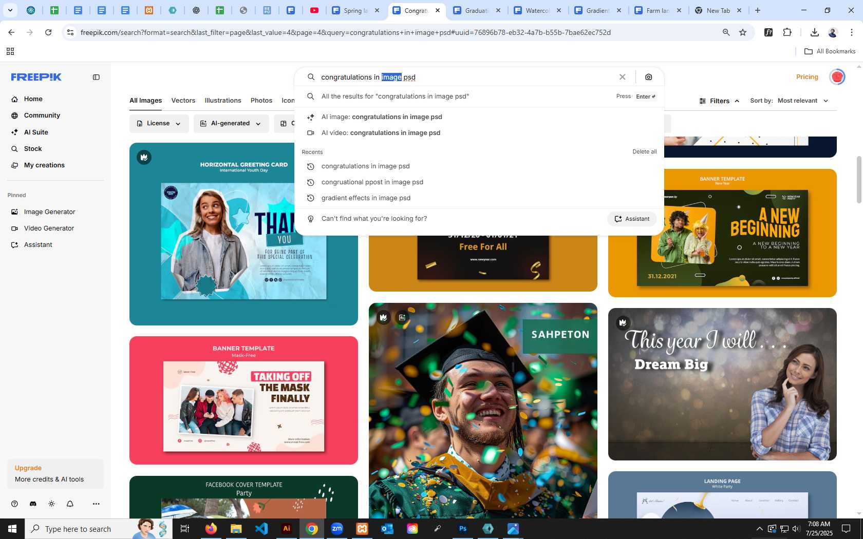Open the Chrome menu three dots
863x539 pixels.
tap(852, 32)
